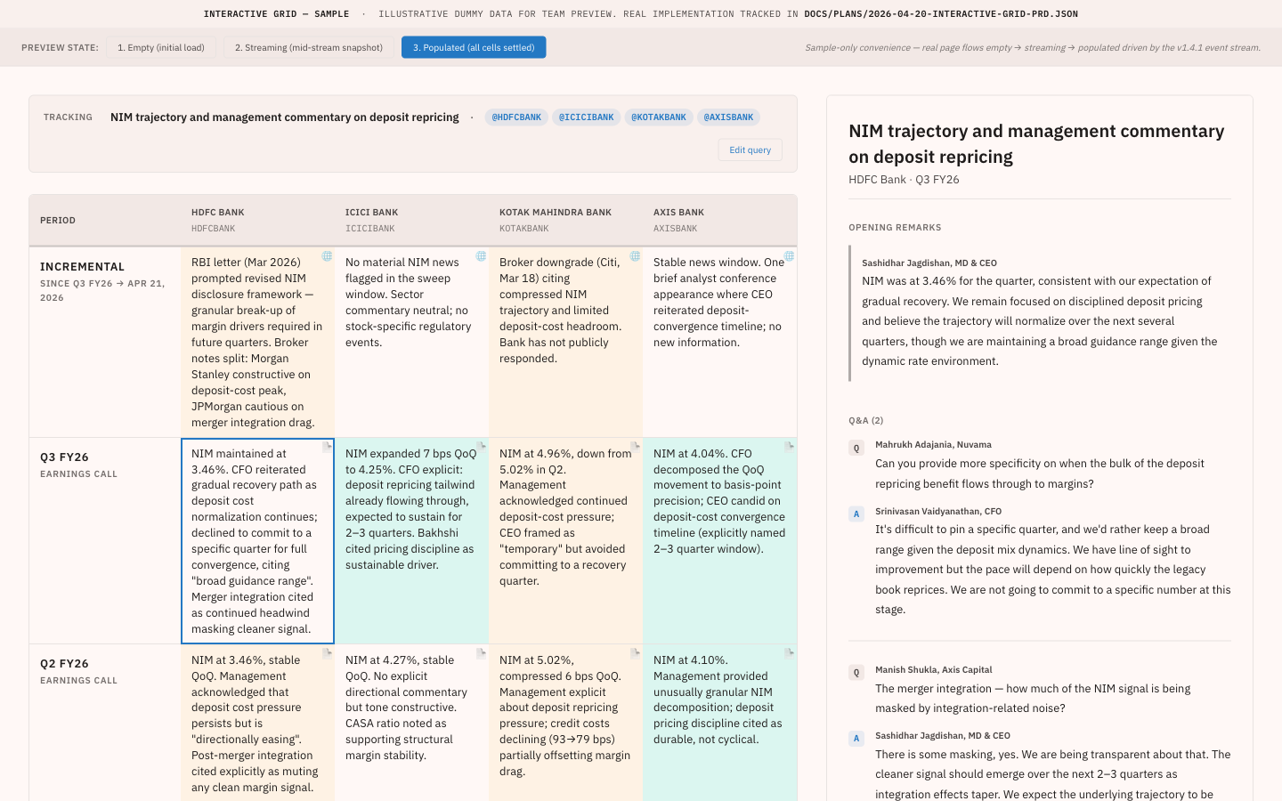Click the docs/plans PRD JSON path in banner
This screenshot has width=1282, height=801.
point(941,14)
